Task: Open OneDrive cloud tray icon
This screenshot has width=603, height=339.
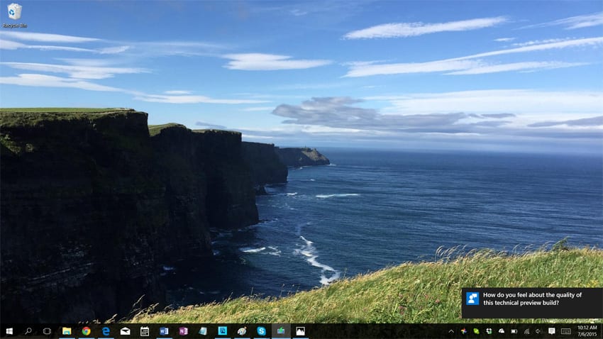Action: (502, 331)
